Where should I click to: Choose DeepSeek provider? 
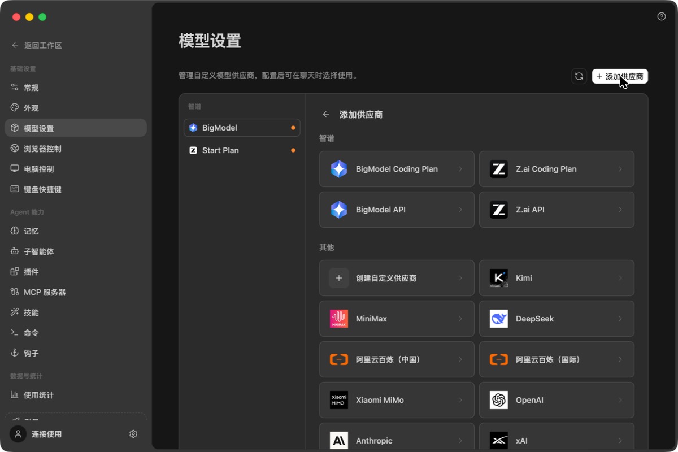pyautogui.click(x=557, y=319)
